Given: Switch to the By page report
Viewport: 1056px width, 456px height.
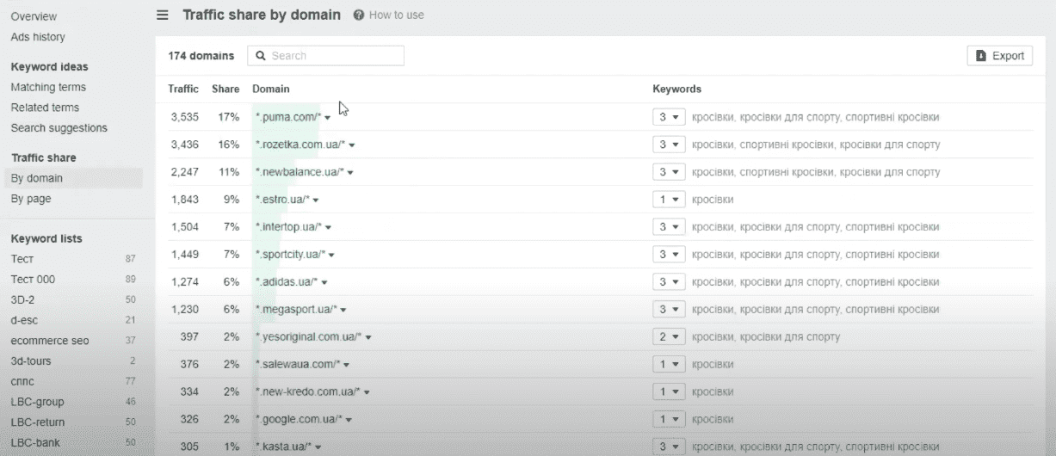Looking at the screenshot, I should click(31, 199).
